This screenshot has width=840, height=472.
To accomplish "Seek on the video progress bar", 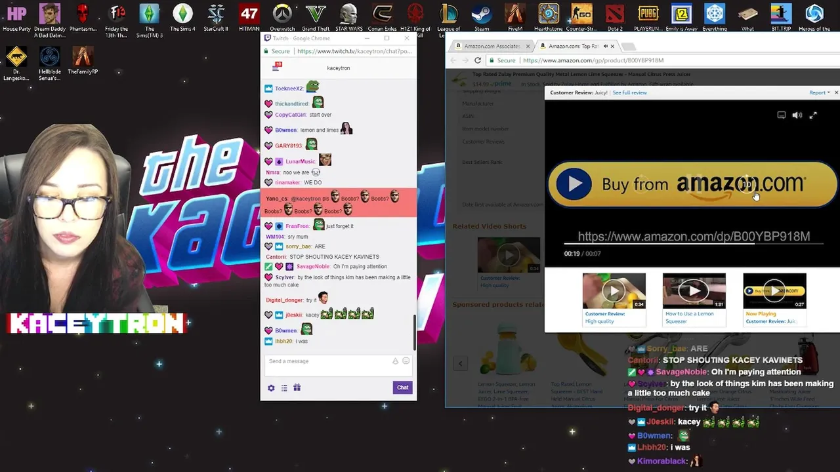I will [x=694, y=244].
